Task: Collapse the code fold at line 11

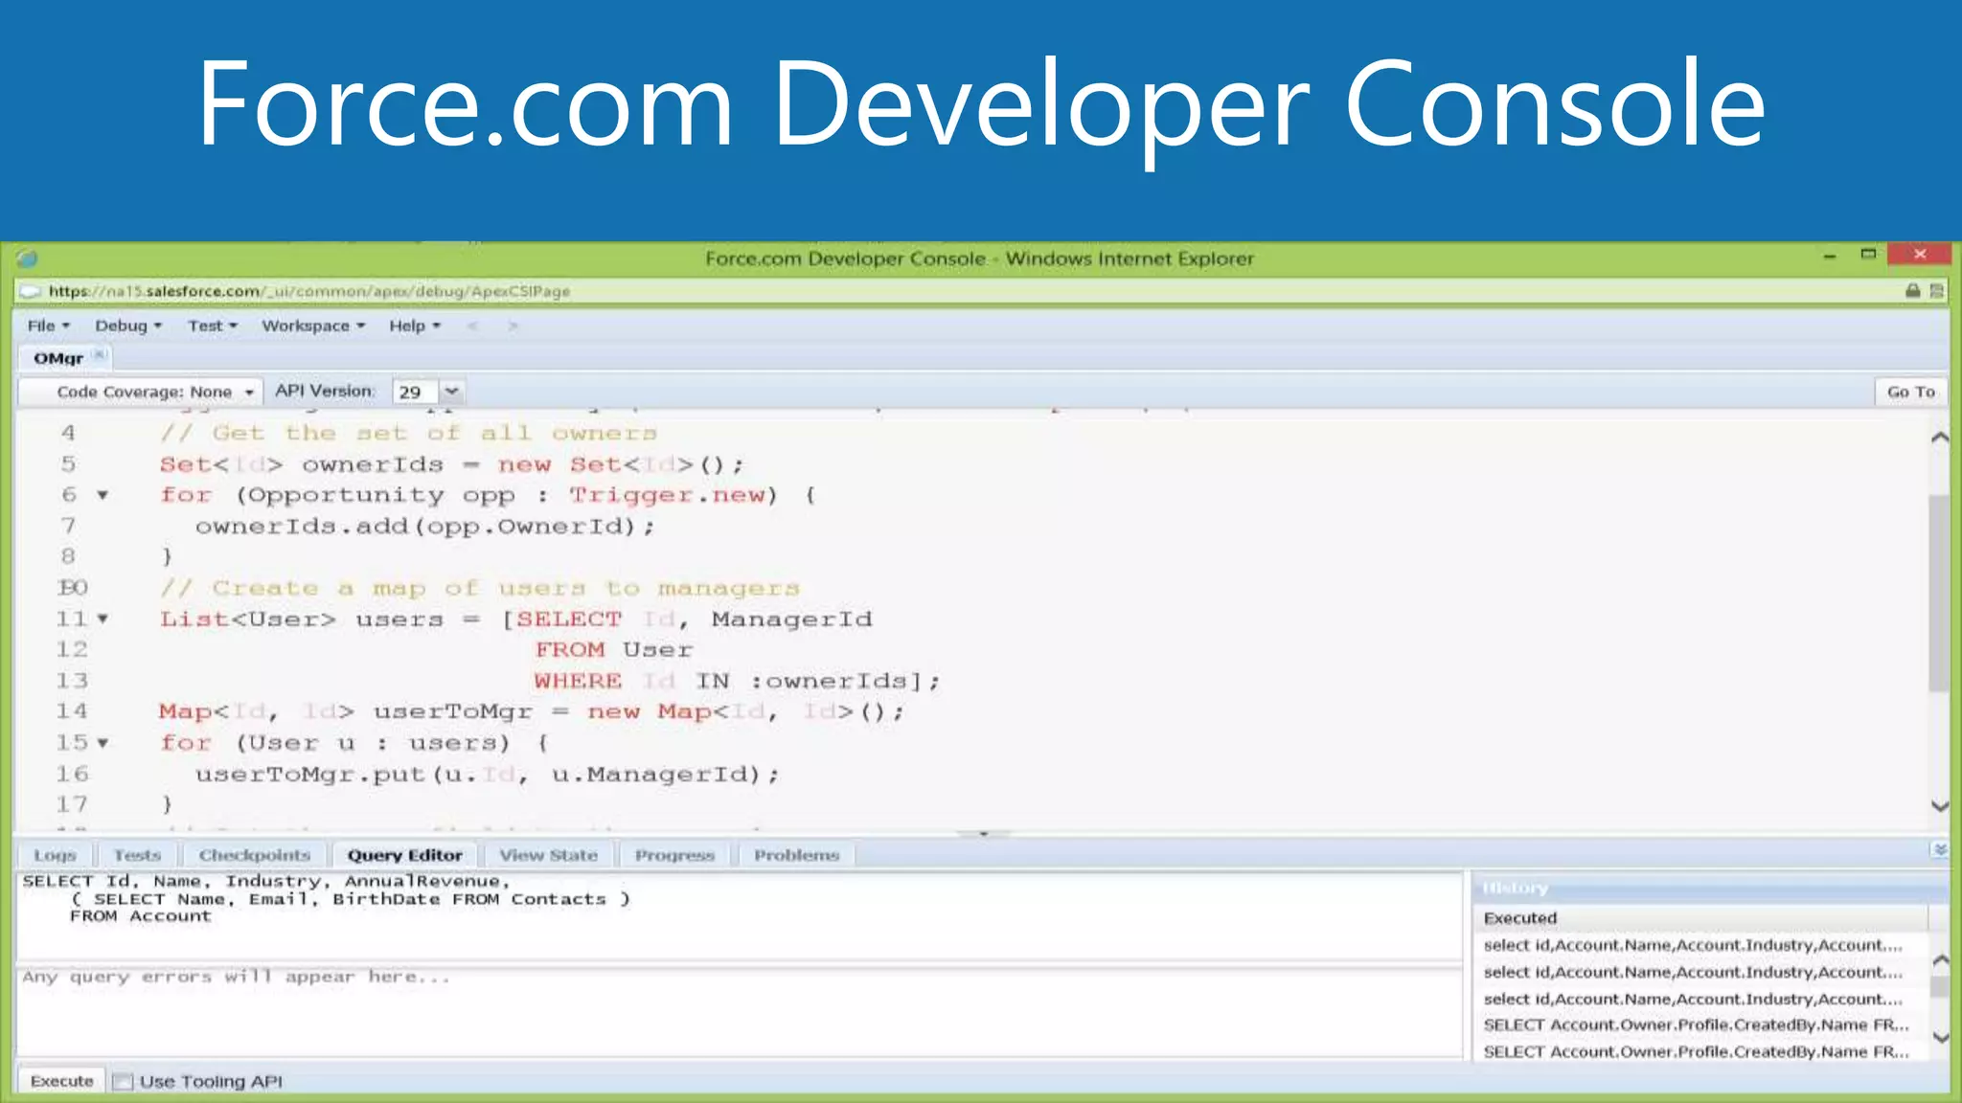Action: click(103, 619)
